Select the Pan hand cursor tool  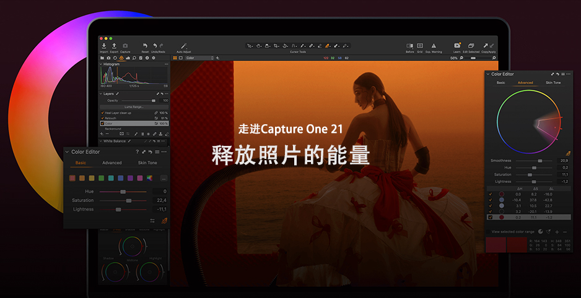tap(259, 46)
